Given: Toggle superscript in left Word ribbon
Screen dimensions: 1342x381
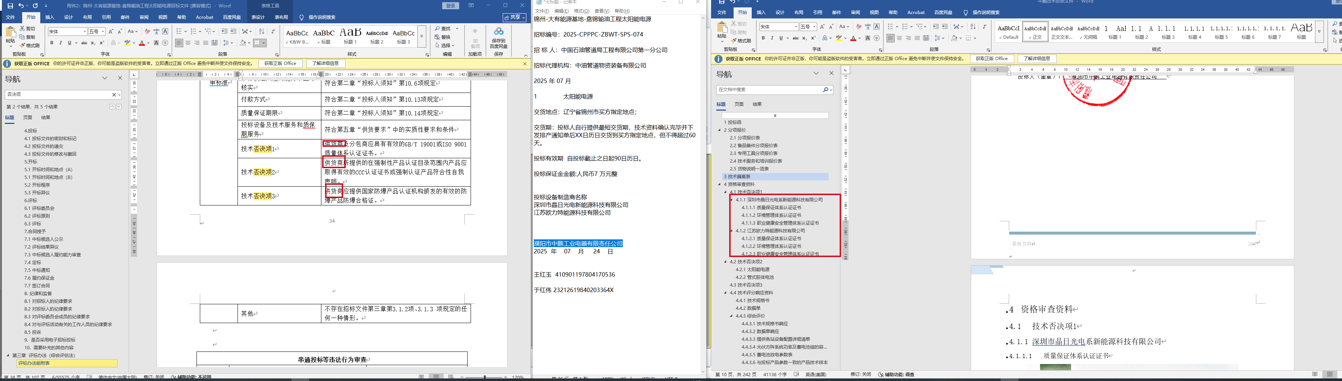Looking at the screenshot, I should (x=101, y=43).
